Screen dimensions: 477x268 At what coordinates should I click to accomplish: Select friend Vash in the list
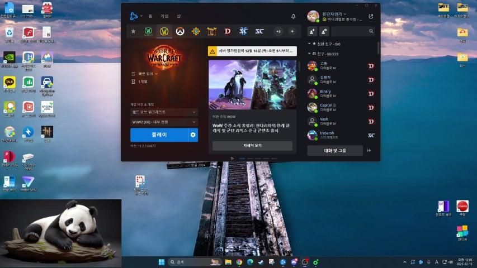pos(341,122)
